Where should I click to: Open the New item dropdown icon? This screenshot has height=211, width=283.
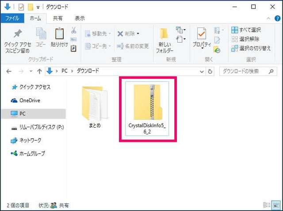tap(181, 30)
